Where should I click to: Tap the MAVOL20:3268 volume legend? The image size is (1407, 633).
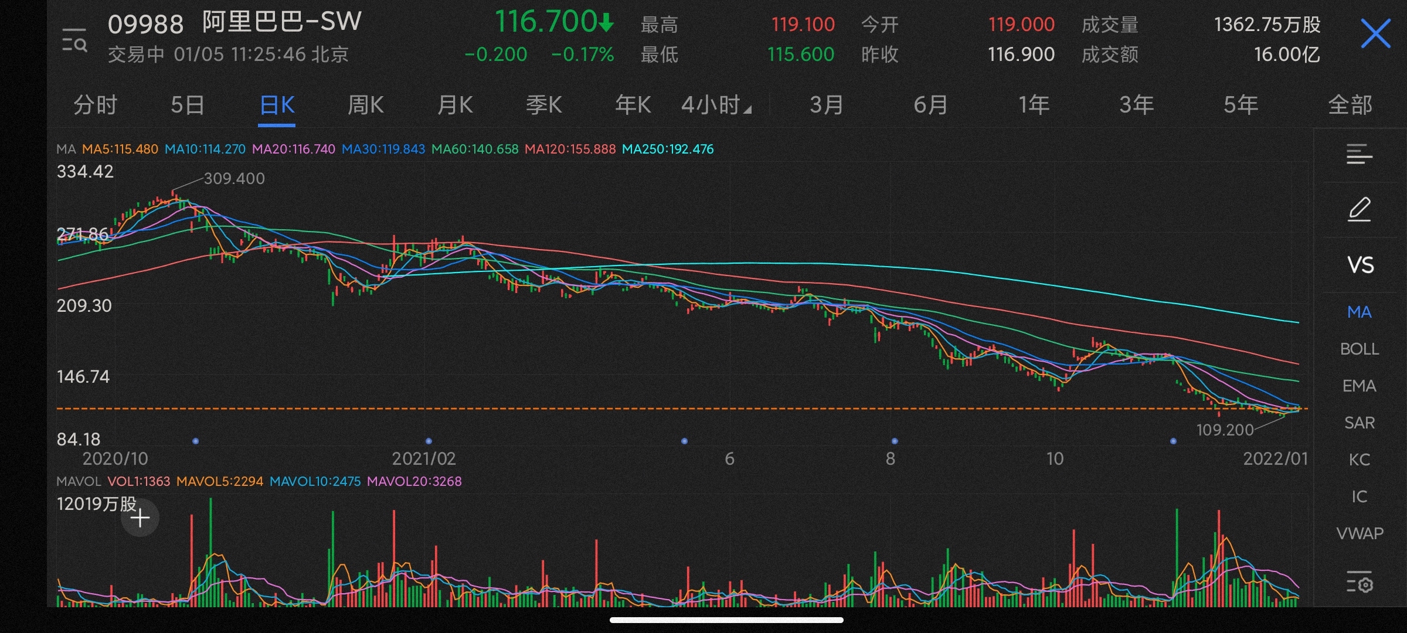[x=414, y=481]
